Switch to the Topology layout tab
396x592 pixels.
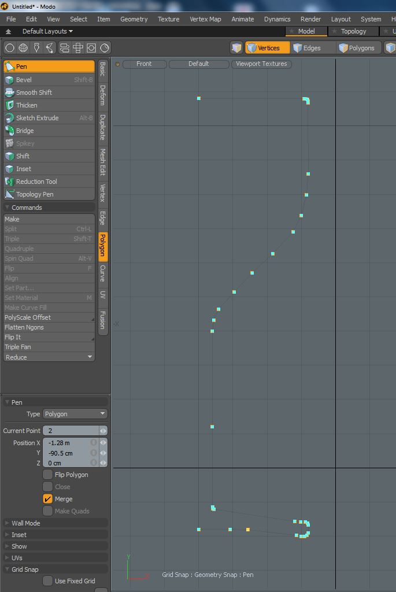tap(353, 31)
